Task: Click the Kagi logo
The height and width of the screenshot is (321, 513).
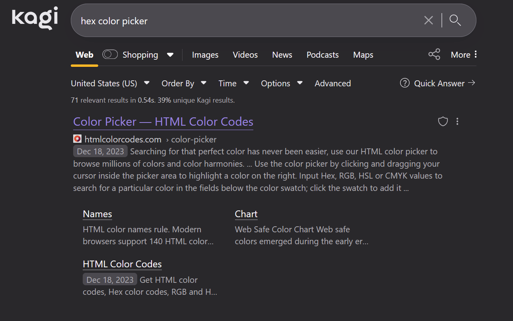Action: point(35,18)
